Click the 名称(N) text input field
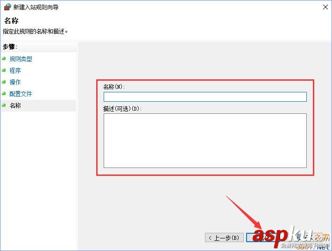Viewport: 332px width, 251px height. (x=205, y=97)
